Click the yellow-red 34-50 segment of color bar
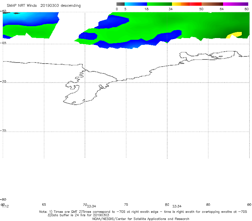 [x=187, y=4]
